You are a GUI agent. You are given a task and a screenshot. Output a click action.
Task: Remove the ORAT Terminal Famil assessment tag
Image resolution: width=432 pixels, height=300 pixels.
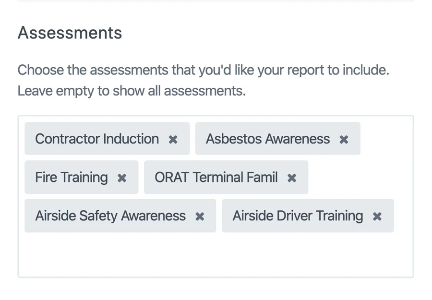pos(292,178)
